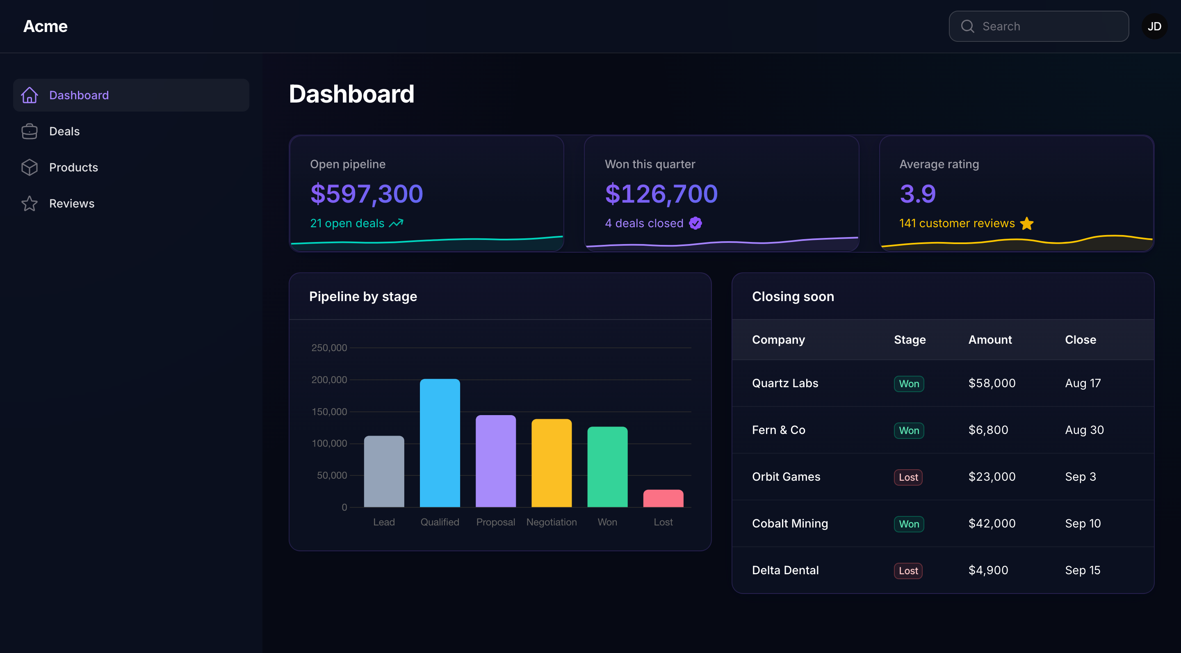
Task: Click the Deals briefcase icon
Action: pyautogui.click(x=30, y=131)
